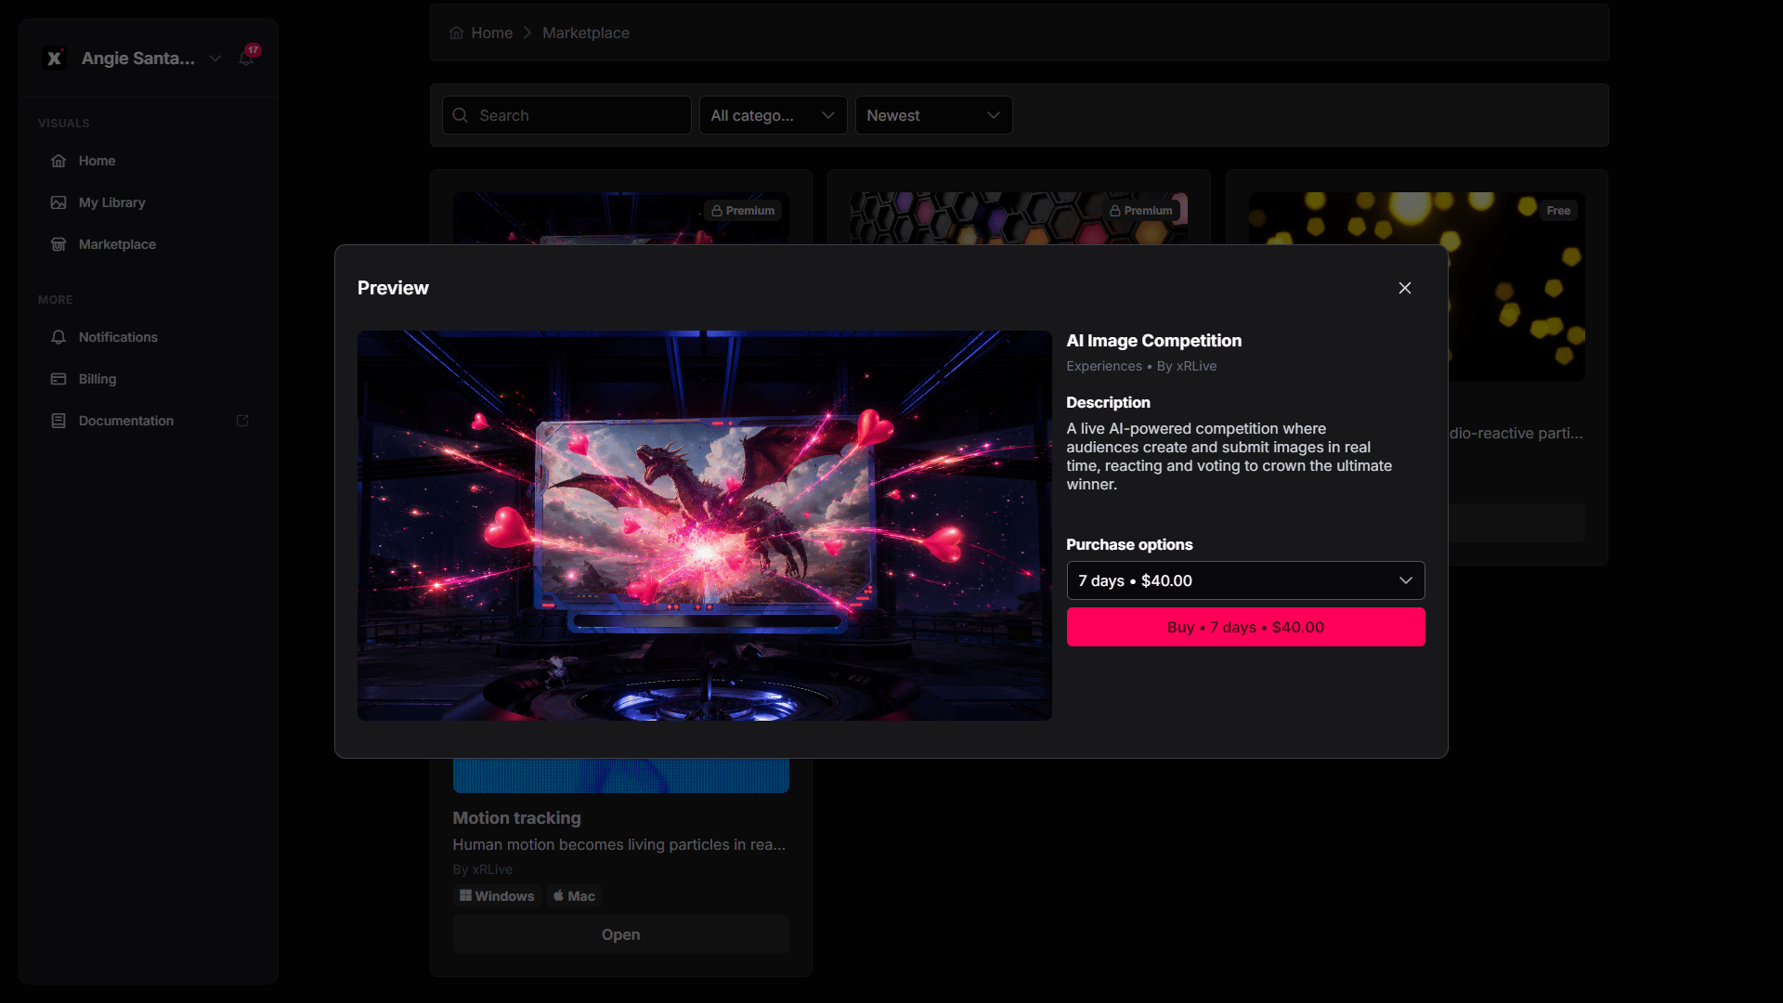Focus the marketplace Search field
This screenshot has height=1003, width=1783.
point(566,115)
